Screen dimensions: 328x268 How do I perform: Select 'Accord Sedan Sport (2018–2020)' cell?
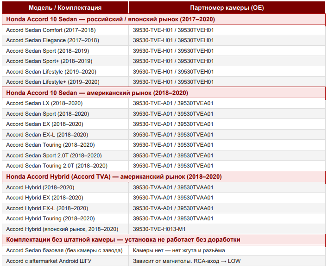tap(65, 114)
